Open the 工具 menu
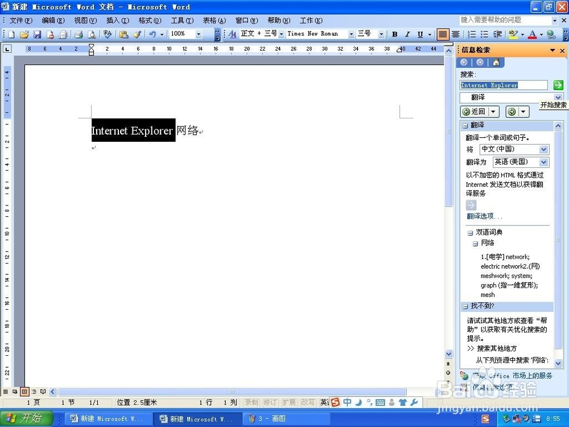The image size is (569, 427). [x=182, y=20]
